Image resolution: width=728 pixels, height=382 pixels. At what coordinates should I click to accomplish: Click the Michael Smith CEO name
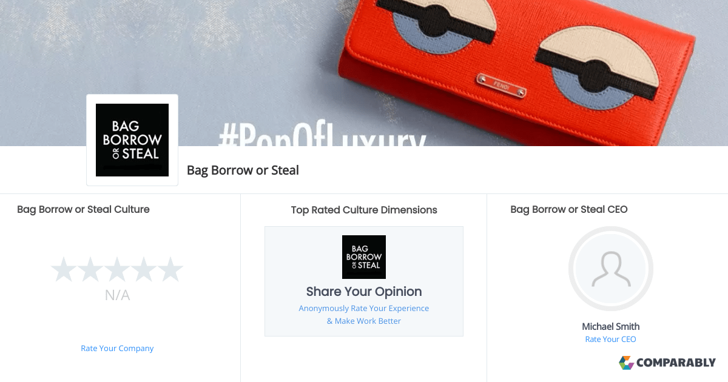[611, 326]
